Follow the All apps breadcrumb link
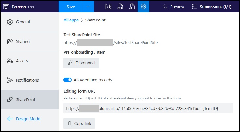 click(71, 20)
